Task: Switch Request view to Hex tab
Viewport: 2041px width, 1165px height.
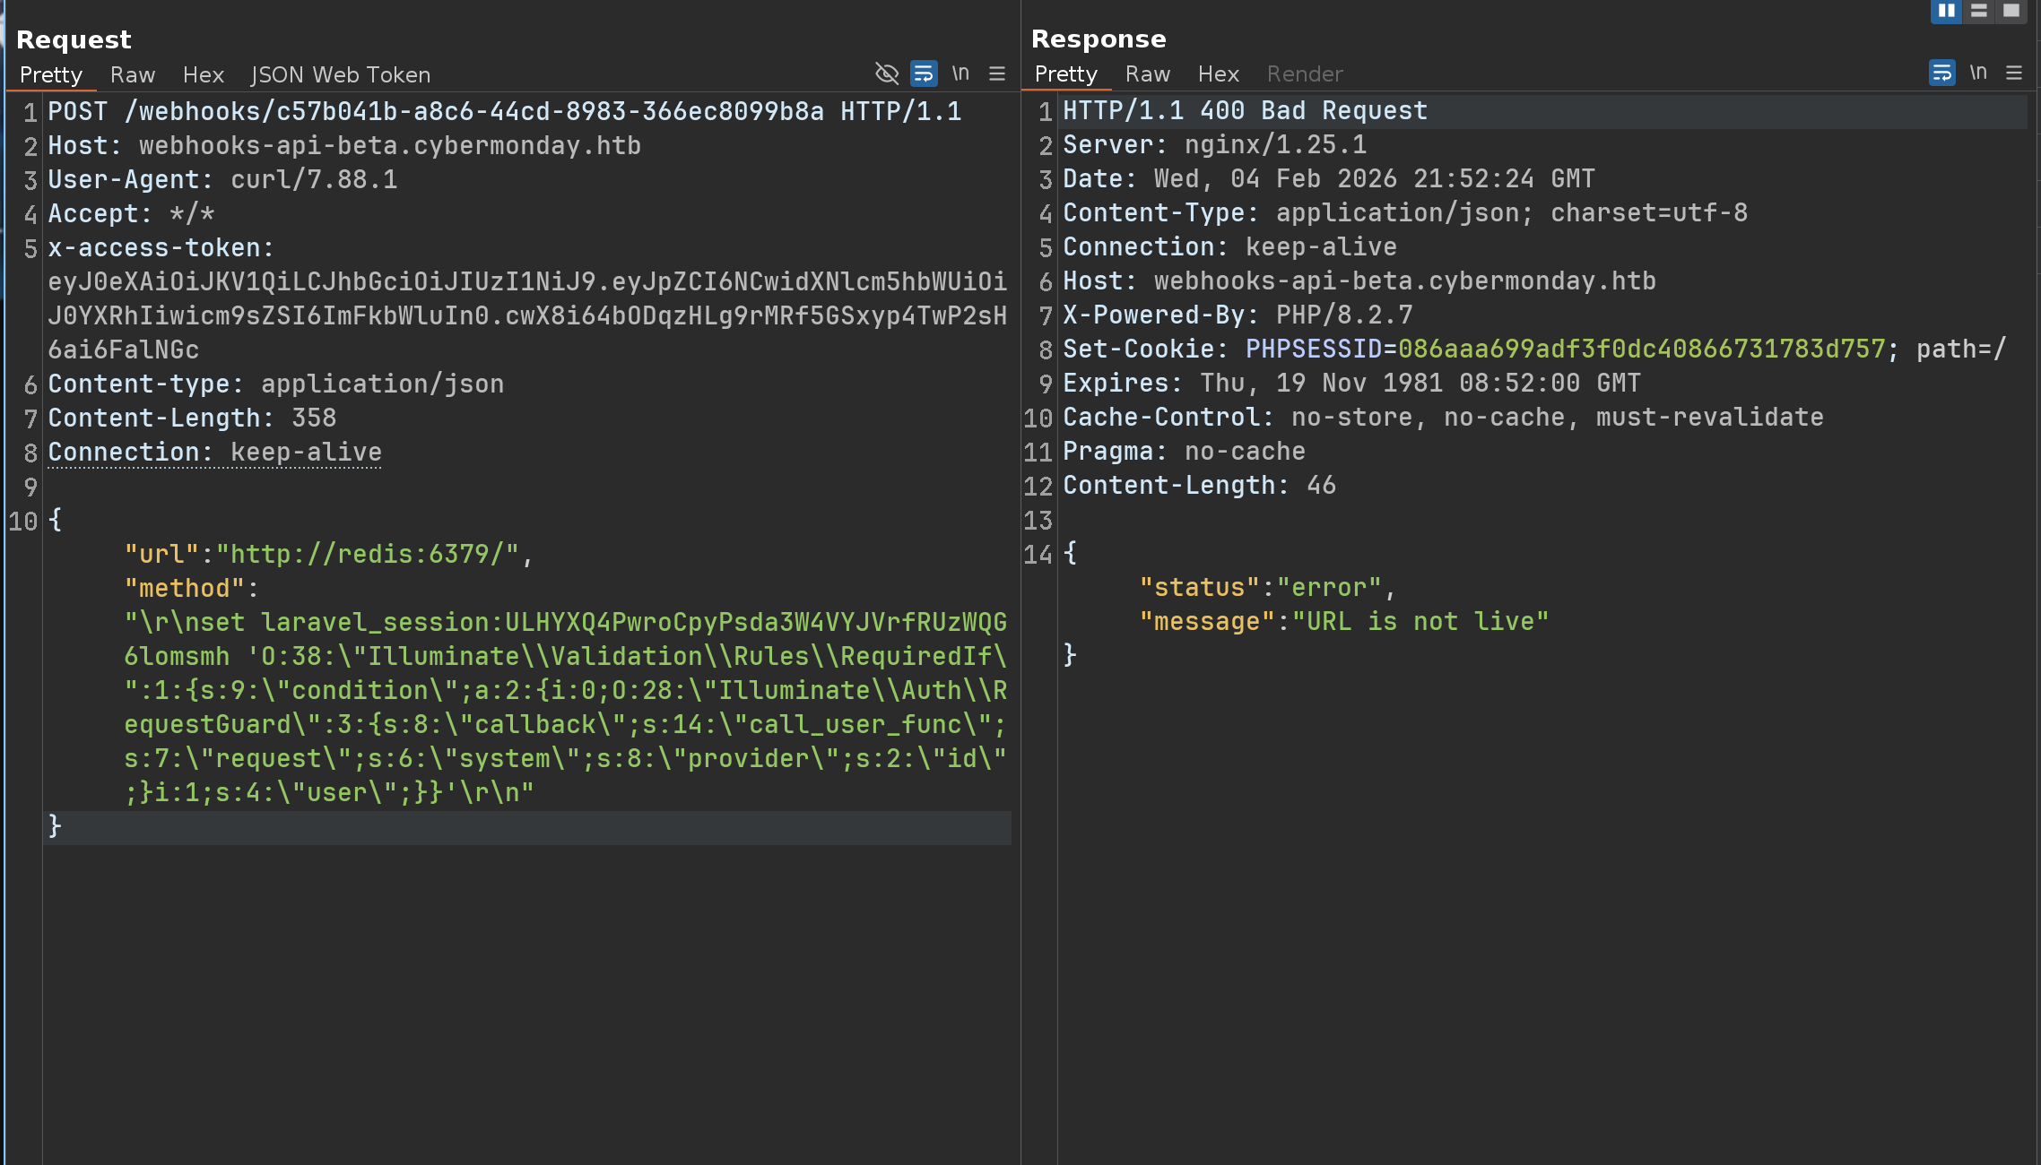Action: (x=203, y=75)
